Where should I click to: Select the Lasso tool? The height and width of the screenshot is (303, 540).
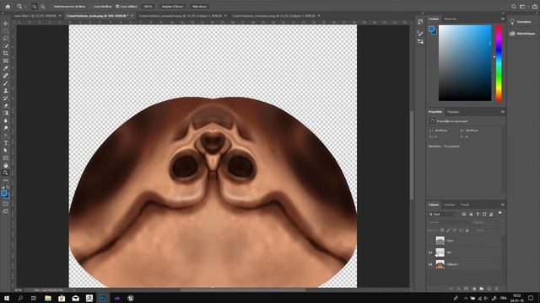6,39
